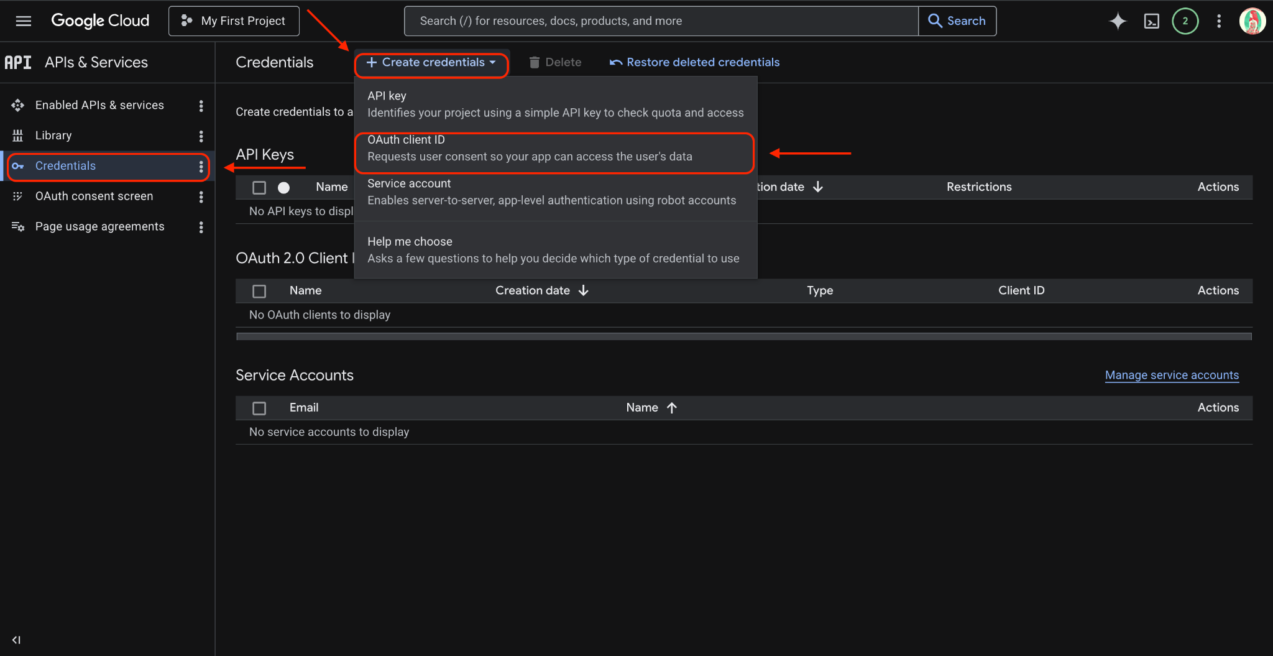The width and height of the screenshot is (1273, 656).
Task: Click Name header in OAuth clients table
Action: click(305, 290)
